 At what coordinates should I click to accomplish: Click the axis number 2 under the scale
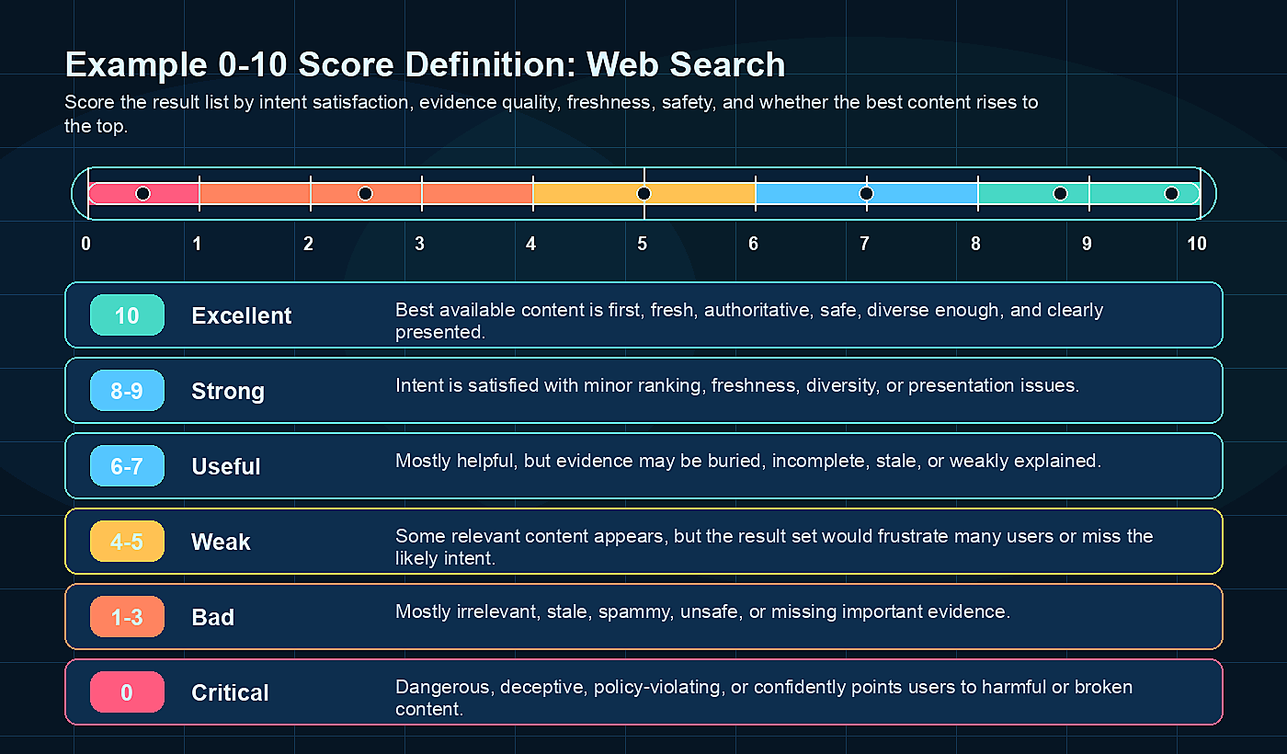click(309, 245)
